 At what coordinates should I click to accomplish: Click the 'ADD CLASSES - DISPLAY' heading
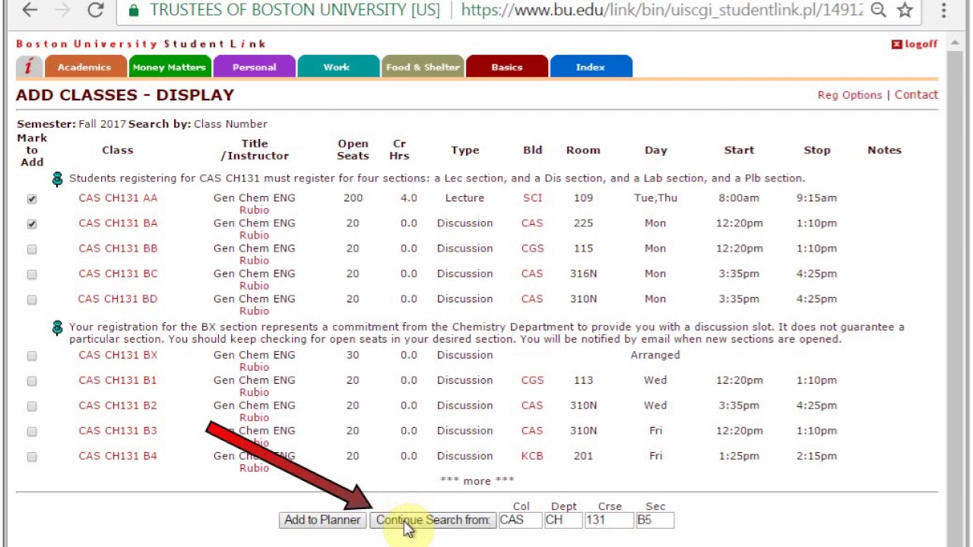125,95
